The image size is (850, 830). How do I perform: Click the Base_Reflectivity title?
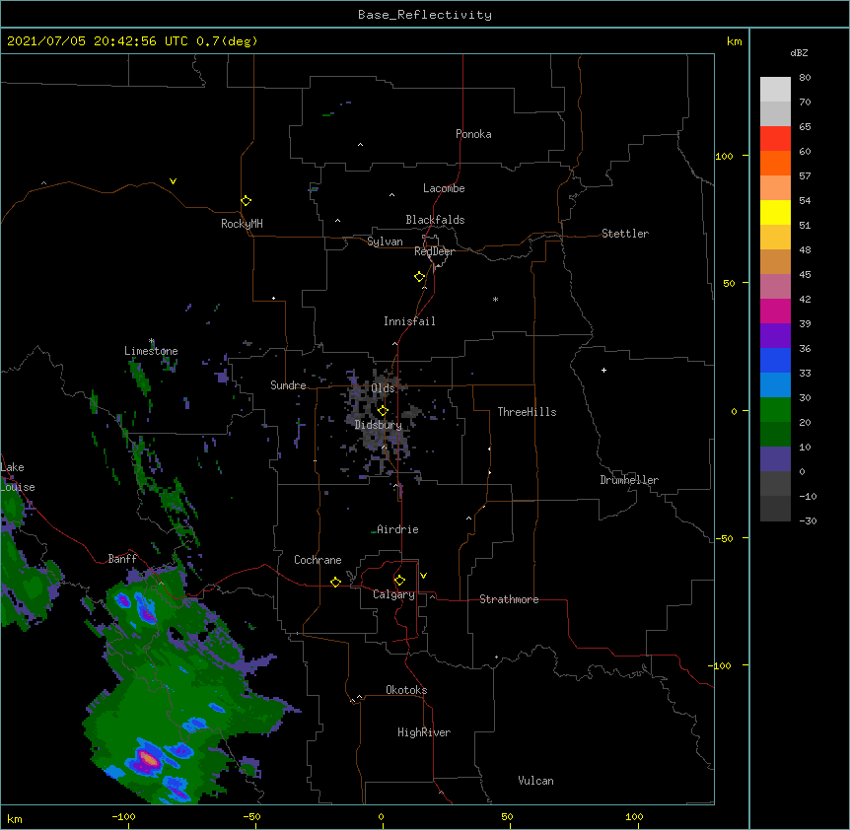[x=425, y=15]
